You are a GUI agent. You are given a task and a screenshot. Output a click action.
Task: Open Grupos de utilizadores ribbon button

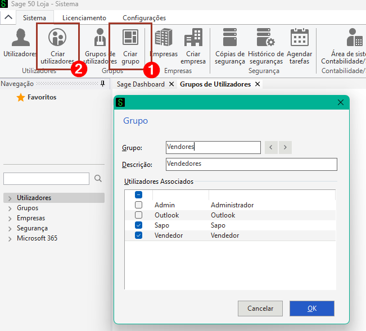[100, 46]
